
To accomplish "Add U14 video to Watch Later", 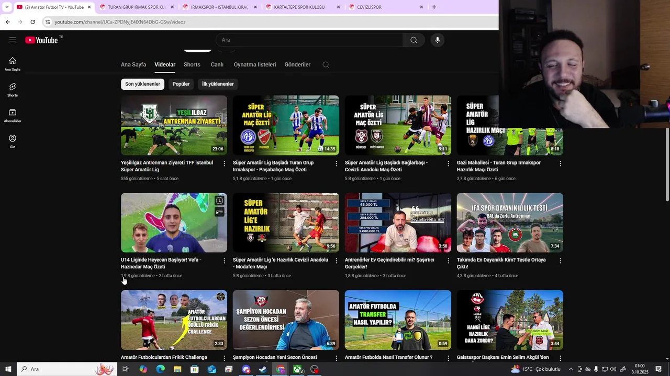I will [x=219, y=201].
